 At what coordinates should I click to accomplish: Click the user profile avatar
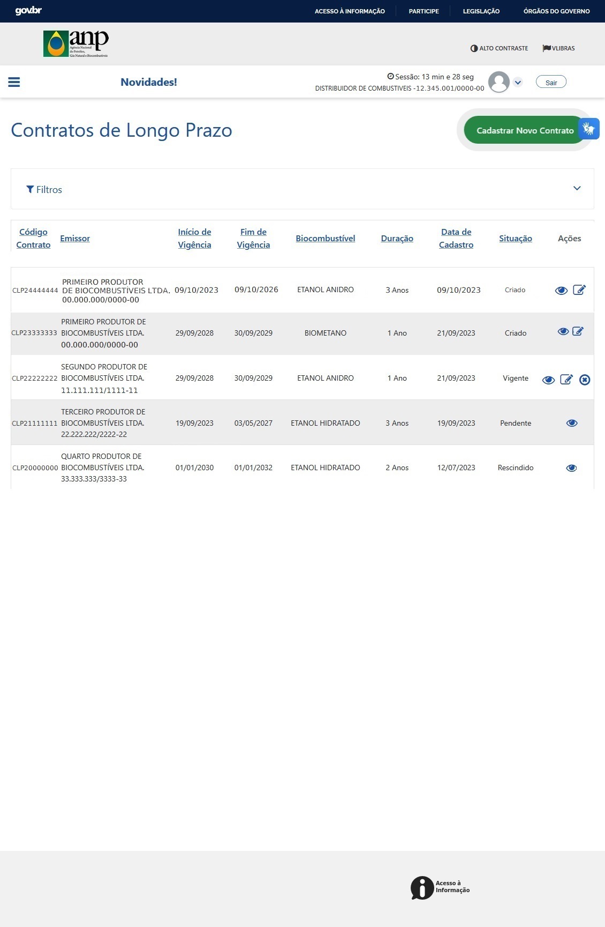click(499, 82)
